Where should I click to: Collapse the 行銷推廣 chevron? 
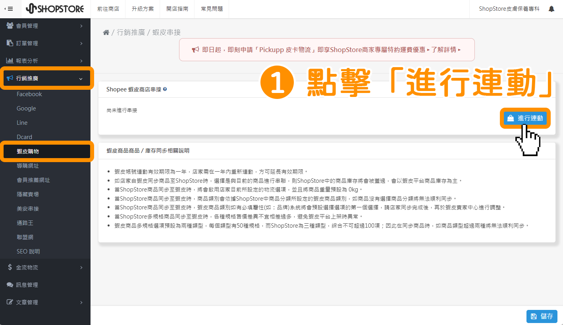[81, 79]
